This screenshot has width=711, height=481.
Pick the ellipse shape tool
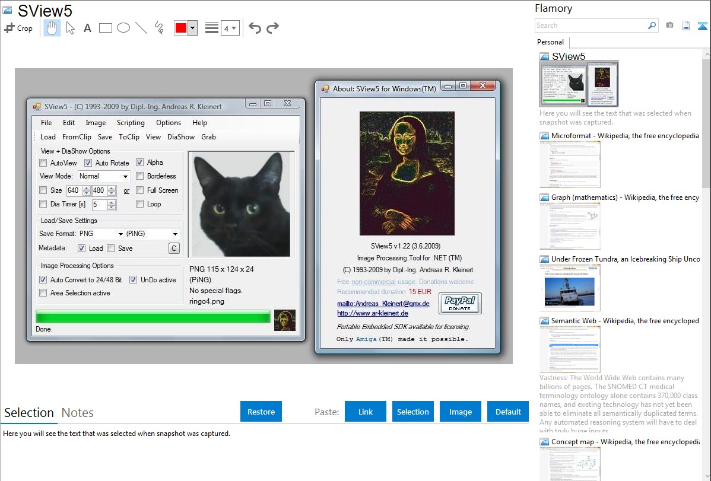click(x=123, y=28)
